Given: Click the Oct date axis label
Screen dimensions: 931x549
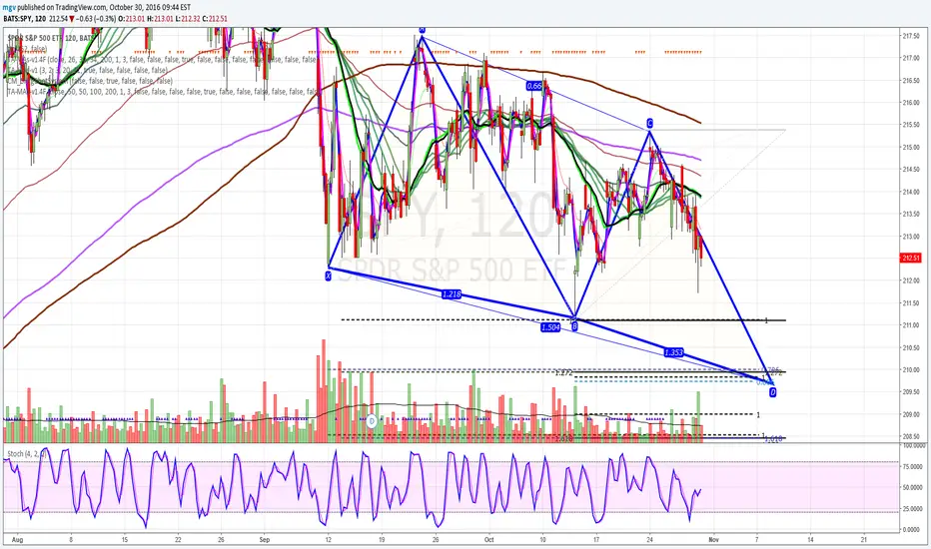Looking at the screenshot, I should click(x=488, y=539).
